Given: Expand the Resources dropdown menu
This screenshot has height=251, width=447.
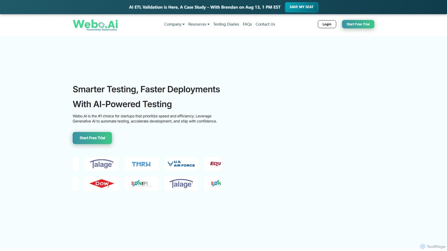Looking at the screenshot, I should click(x=199, y=24).
